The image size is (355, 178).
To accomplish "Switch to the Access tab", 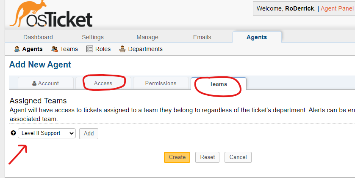I will coord(103,84).
